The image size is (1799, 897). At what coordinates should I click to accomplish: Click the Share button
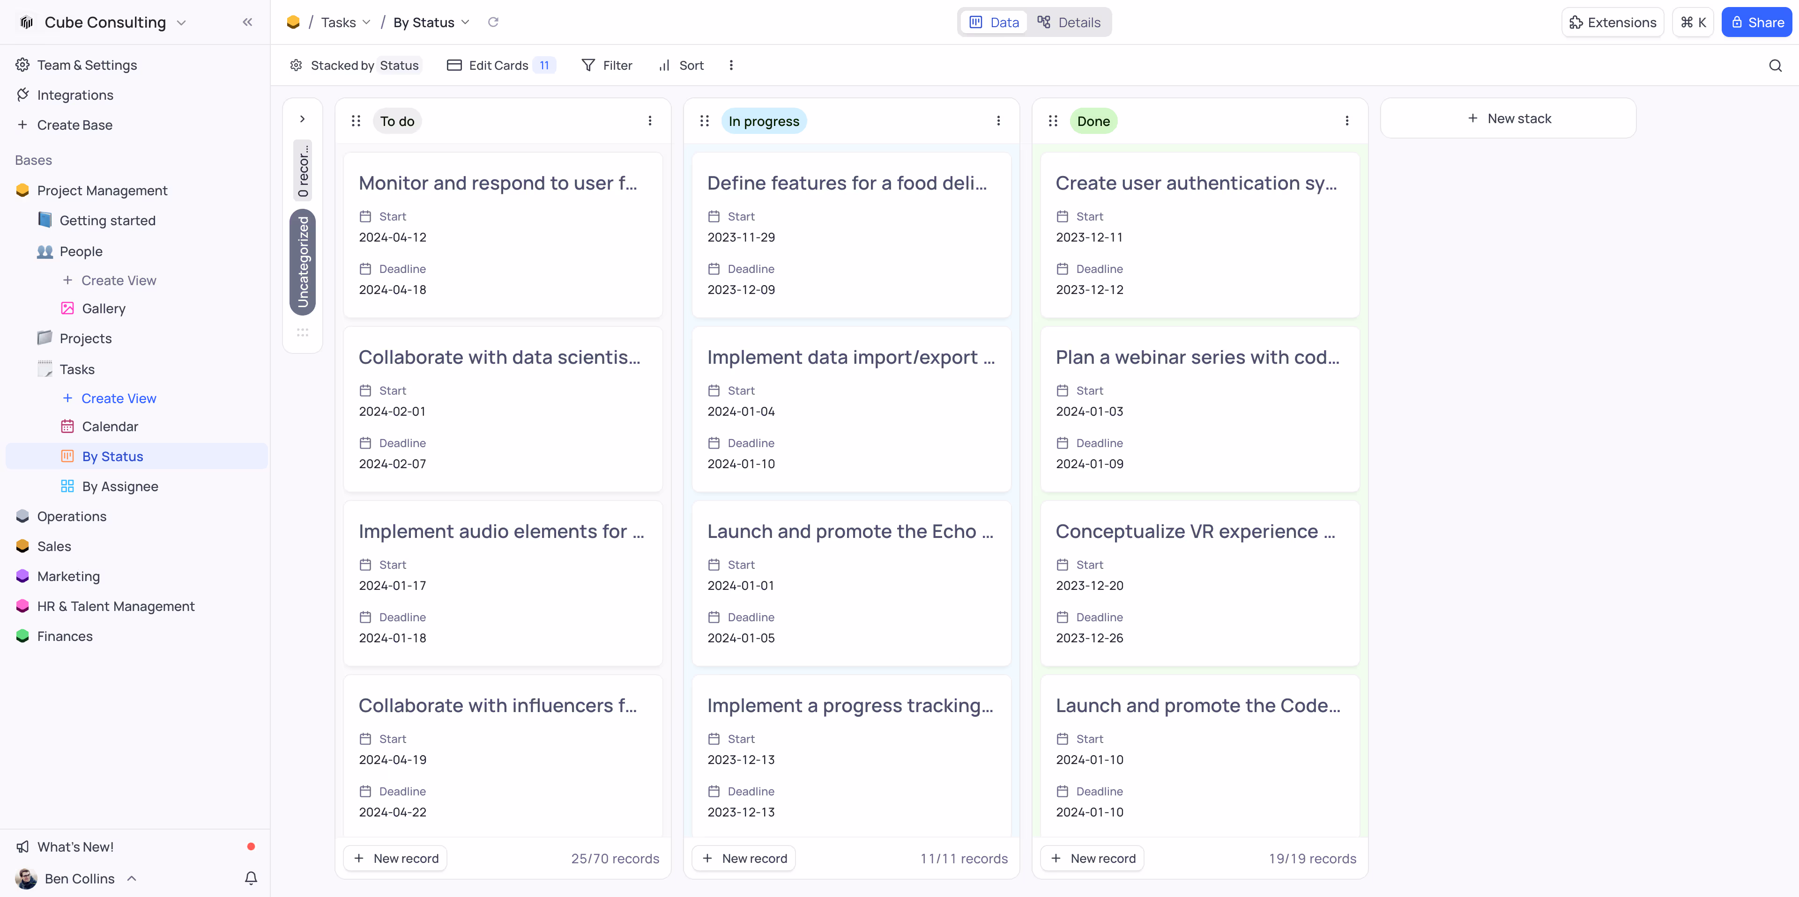1756,22
